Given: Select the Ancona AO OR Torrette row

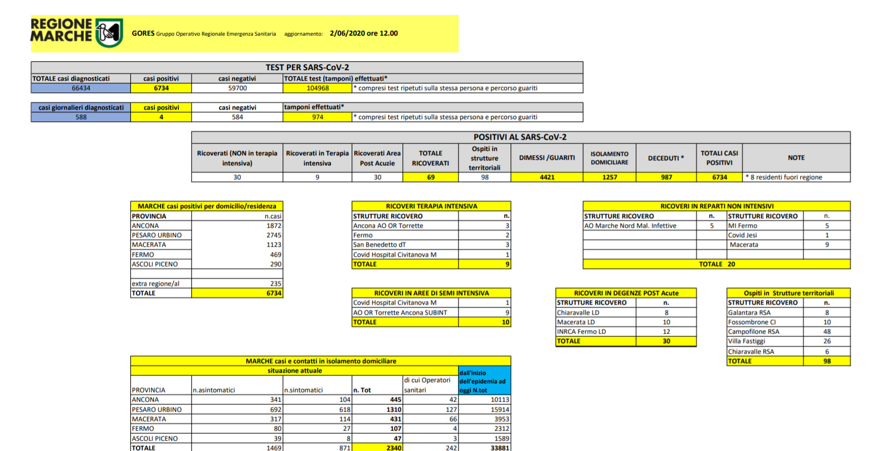Looking at the screenshot, I should (431, 225).
